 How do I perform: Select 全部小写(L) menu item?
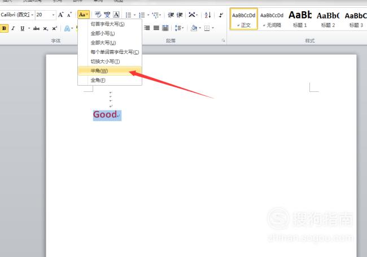click(110, 33)
